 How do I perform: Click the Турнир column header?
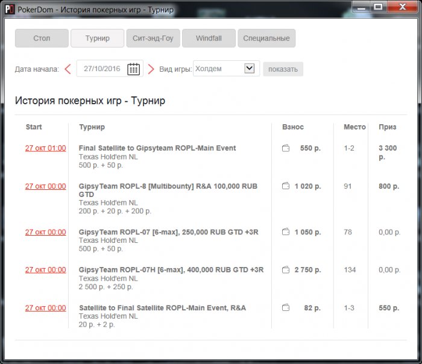[92, 127]
